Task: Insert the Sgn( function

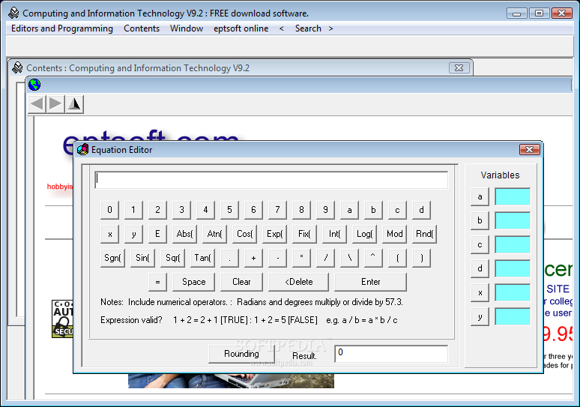Action: coord(112,258)
